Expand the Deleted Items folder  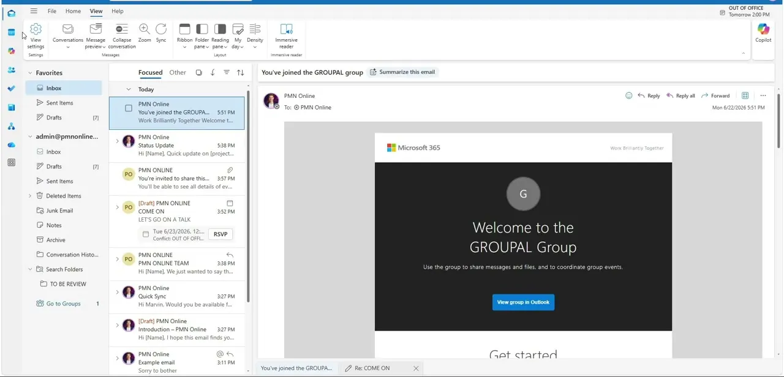(30, 196)
